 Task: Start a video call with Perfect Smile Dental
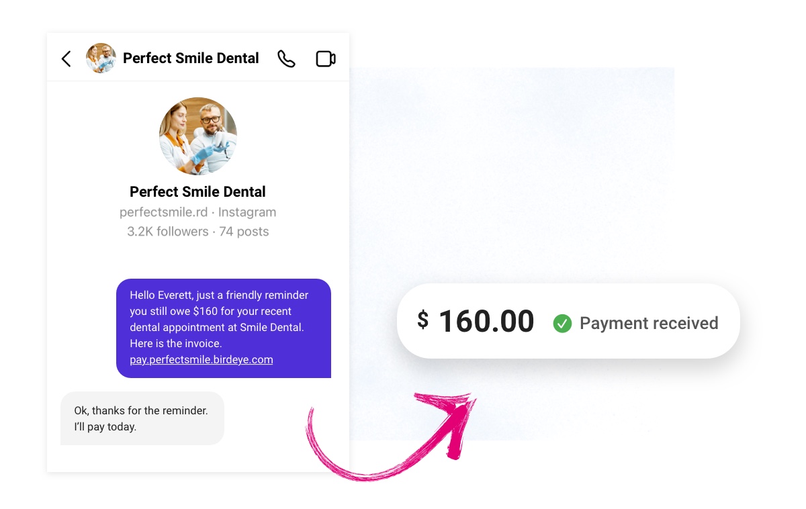pos(325,58)
